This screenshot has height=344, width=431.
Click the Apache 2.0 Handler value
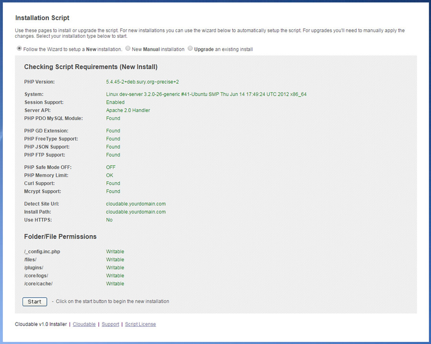click(x=128, y=111)
